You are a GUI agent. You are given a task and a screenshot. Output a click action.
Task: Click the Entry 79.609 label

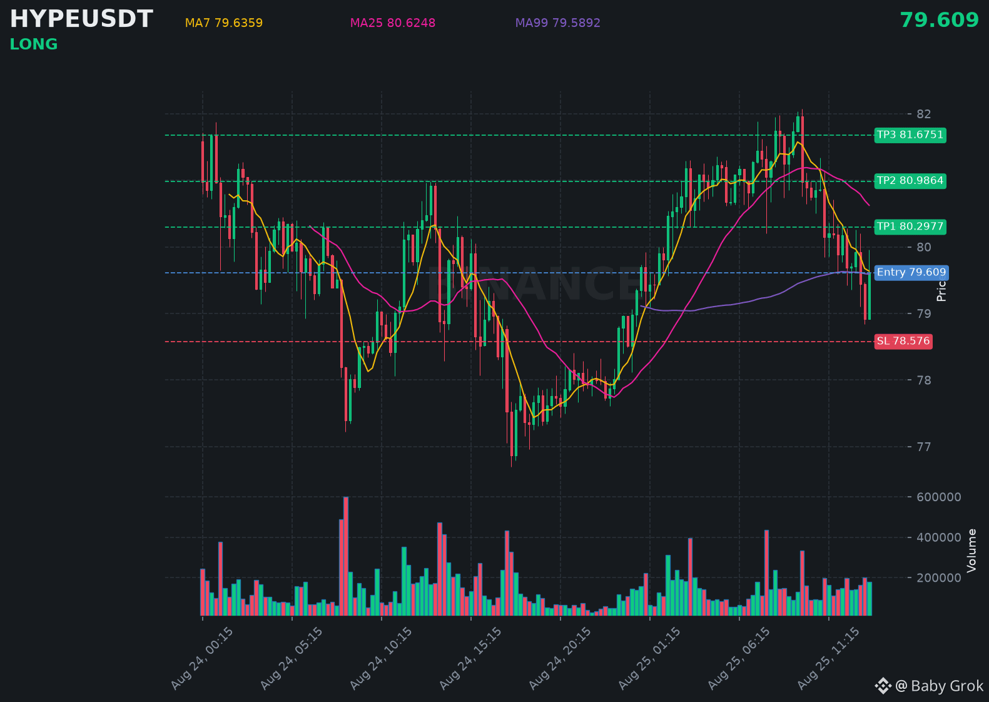tap(911, 272)
